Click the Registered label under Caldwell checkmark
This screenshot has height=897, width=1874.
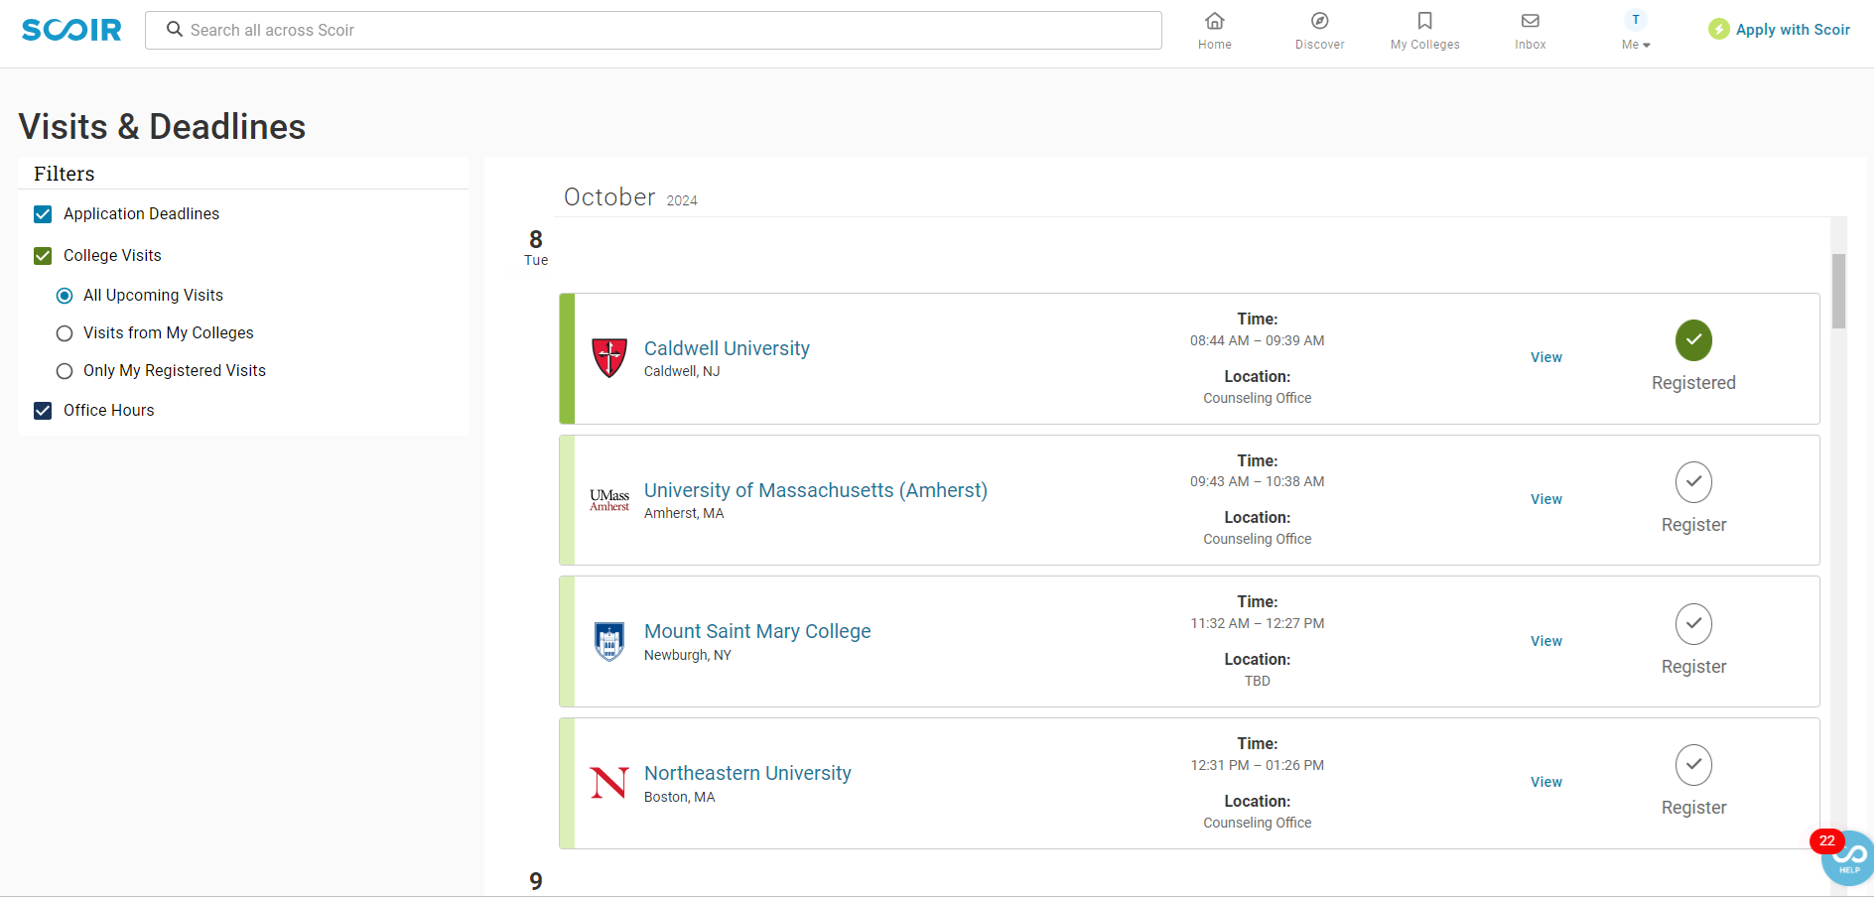(1693, 383)
